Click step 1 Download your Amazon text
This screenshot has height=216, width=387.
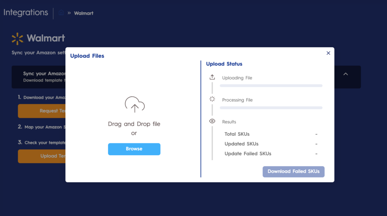[42, 97]
